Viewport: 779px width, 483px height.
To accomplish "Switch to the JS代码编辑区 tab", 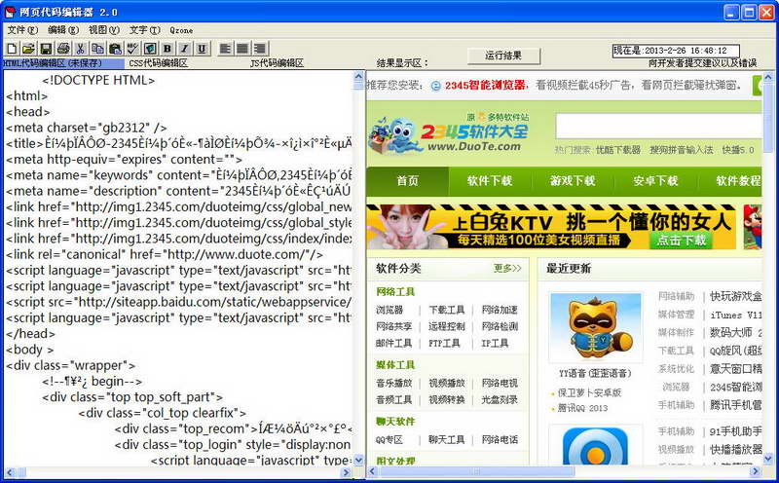I will pos(277,63).
